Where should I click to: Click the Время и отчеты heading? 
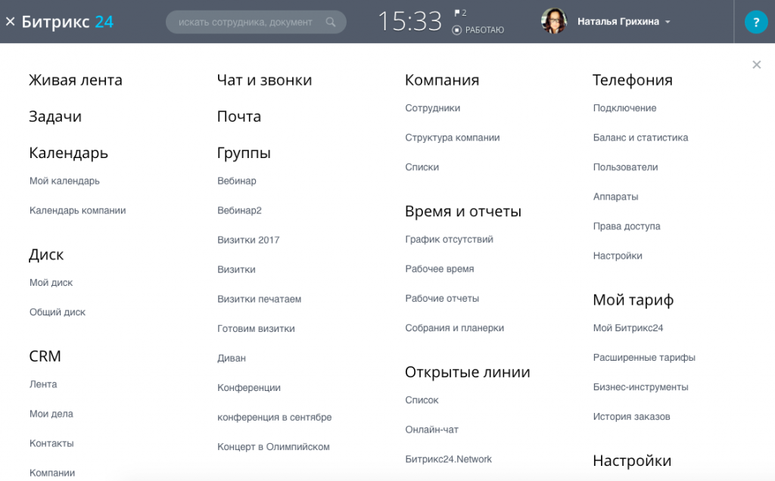tap(463, 211)
